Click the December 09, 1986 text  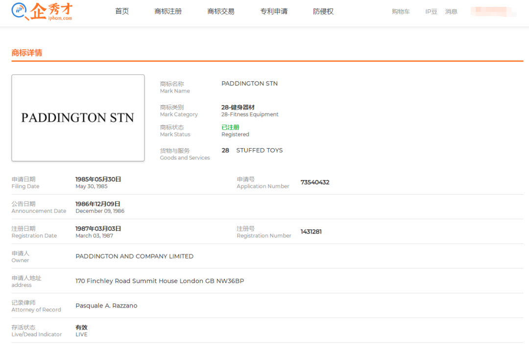pos(100,211)
